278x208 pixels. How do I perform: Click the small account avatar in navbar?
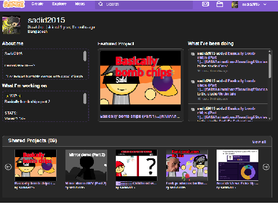pos(235,4)
